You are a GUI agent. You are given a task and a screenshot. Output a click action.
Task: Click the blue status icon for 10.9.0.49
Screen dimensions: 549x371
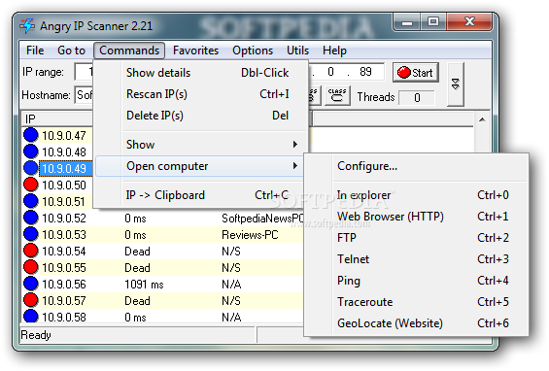(x=31, y=168)
